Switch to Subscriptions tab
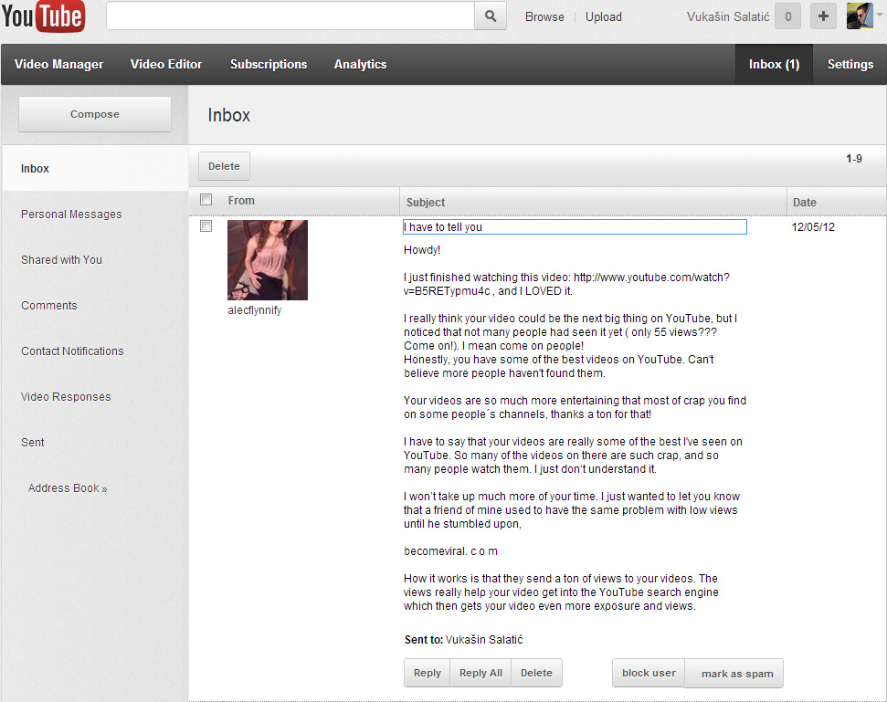887x702 pixels. [x=269, y=65]
